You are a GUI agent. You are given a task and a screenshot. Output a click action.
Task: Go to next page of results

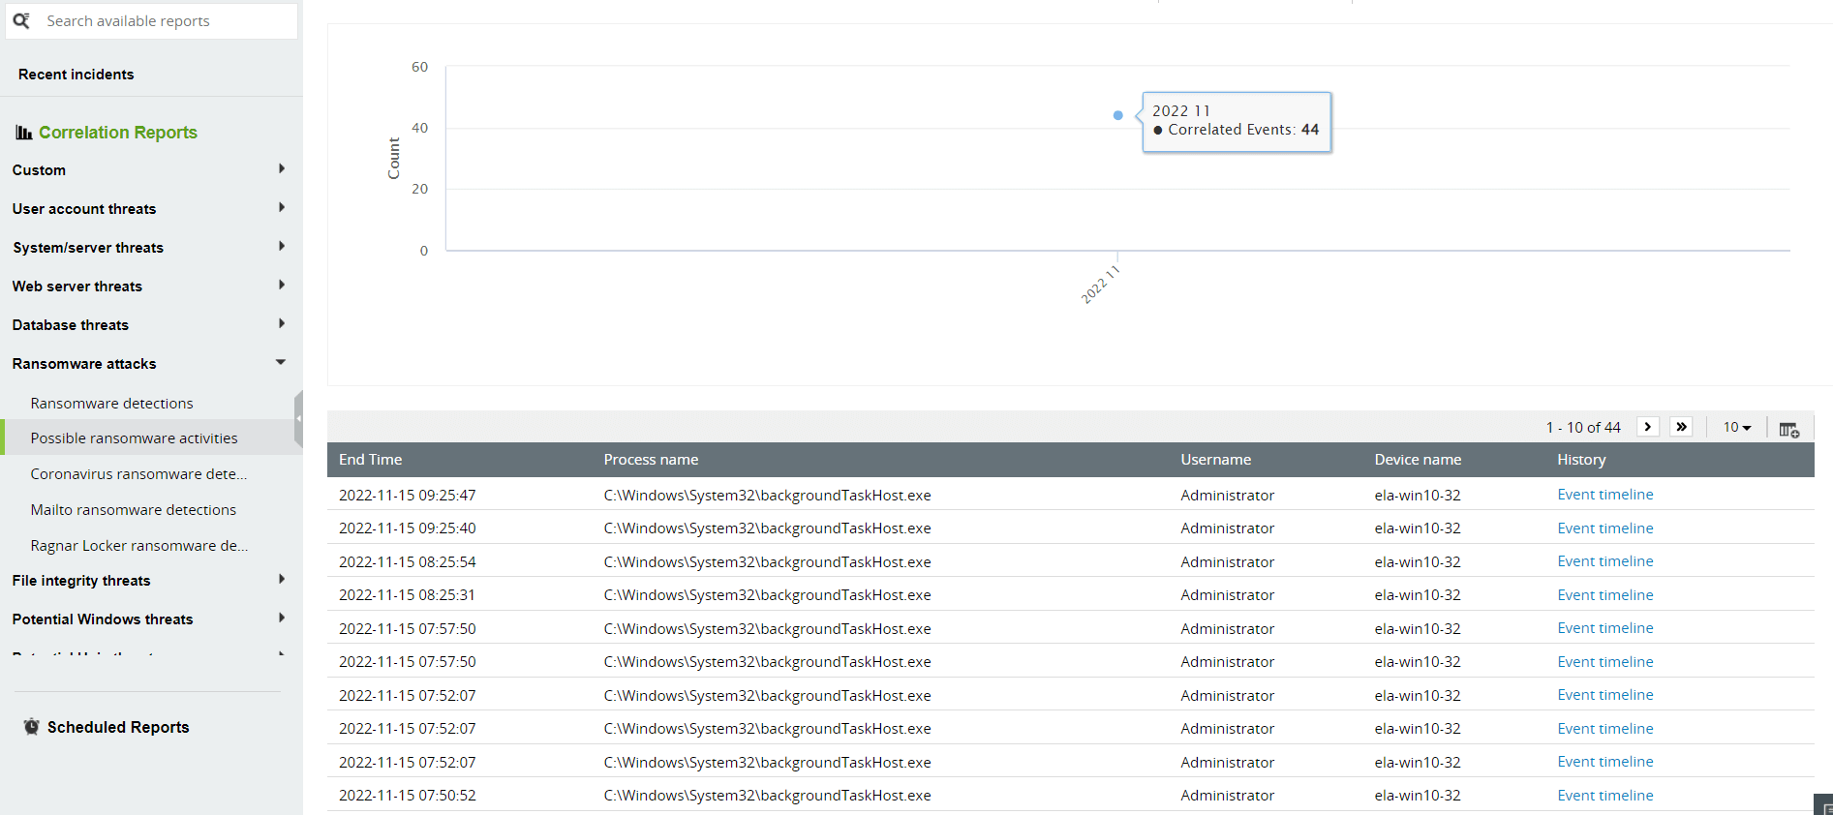[x=1648, y=427]
